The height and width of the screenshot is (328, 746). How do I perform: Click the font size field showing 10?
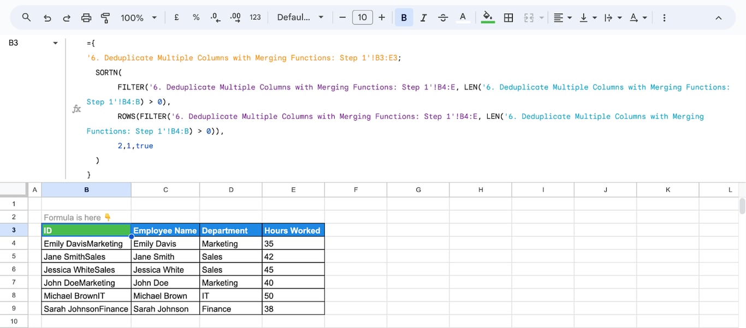pos(363,17)
